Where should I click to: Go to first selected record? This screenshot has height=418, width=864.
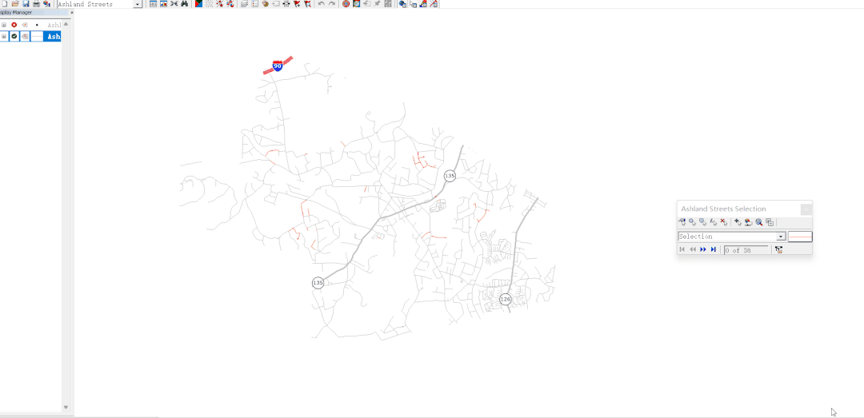(x=682, y=249)
